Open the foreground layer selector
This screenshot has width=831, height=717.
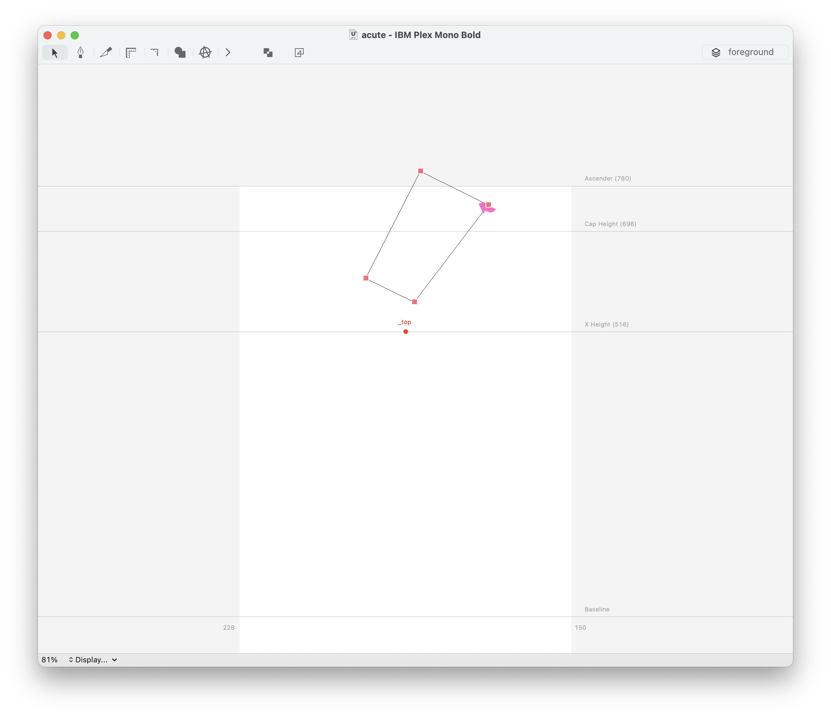[745, 53]
